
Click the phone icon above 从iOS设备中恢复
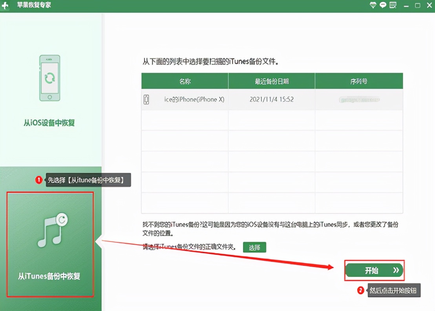49,78
